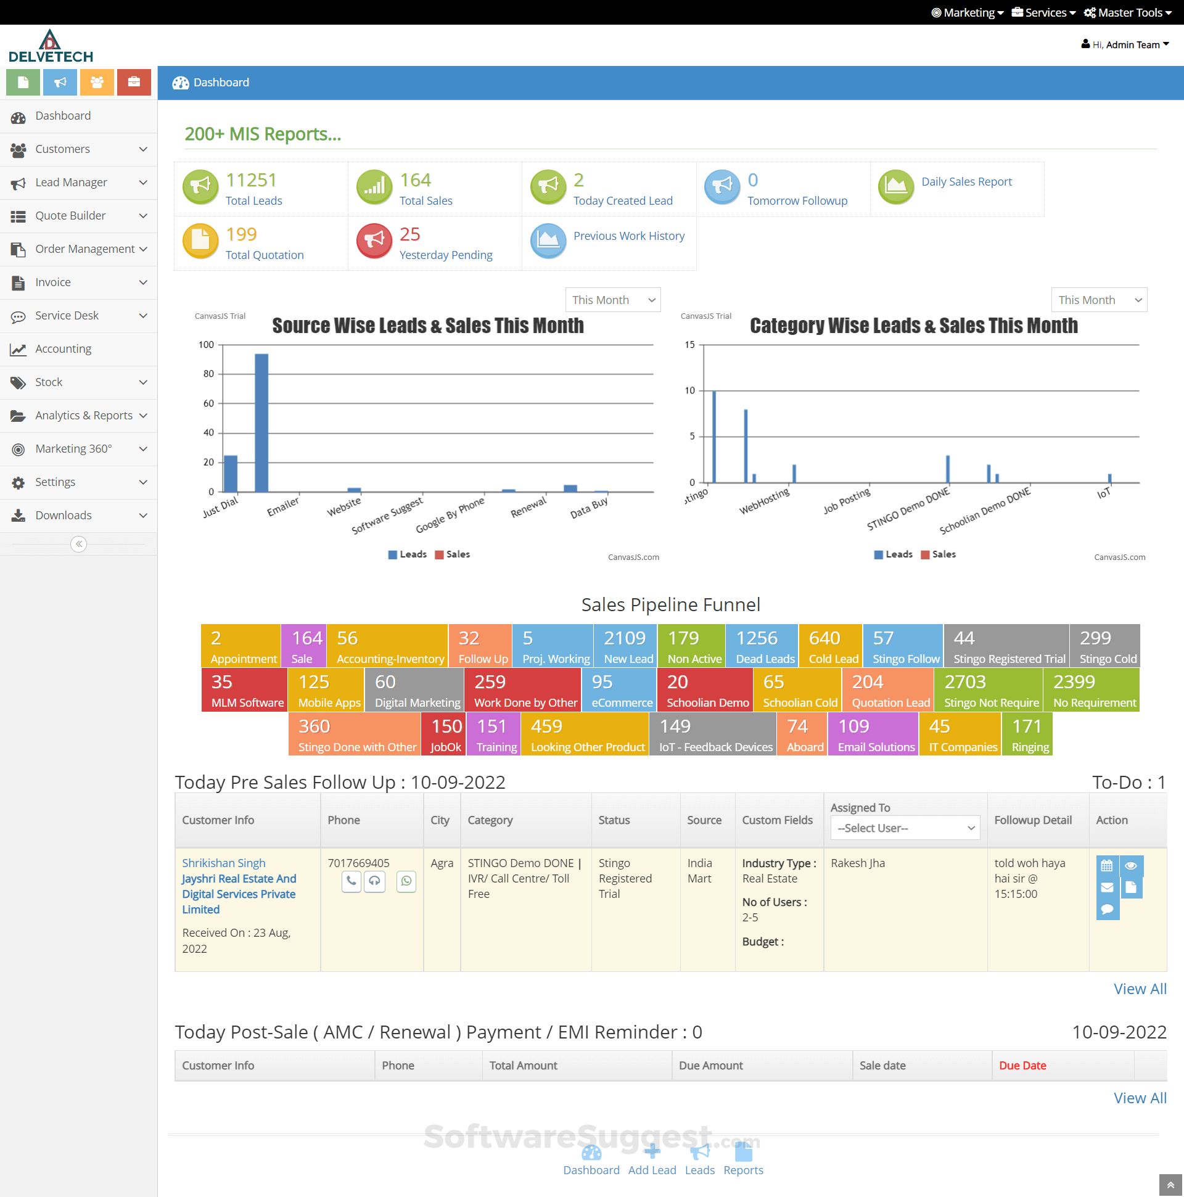Open the green document quick-access icon

(23, 82)
